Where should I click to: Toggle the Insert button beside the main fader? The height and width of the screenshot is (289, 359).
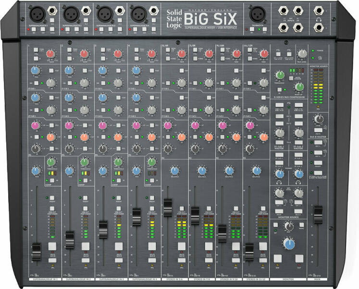[x=318, y=162]
